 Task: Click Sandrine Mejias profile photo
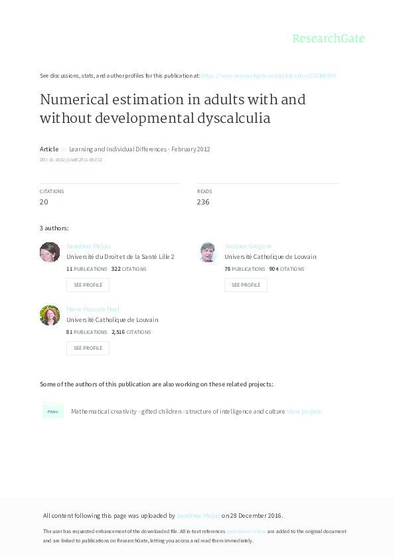tap(50, 252)
